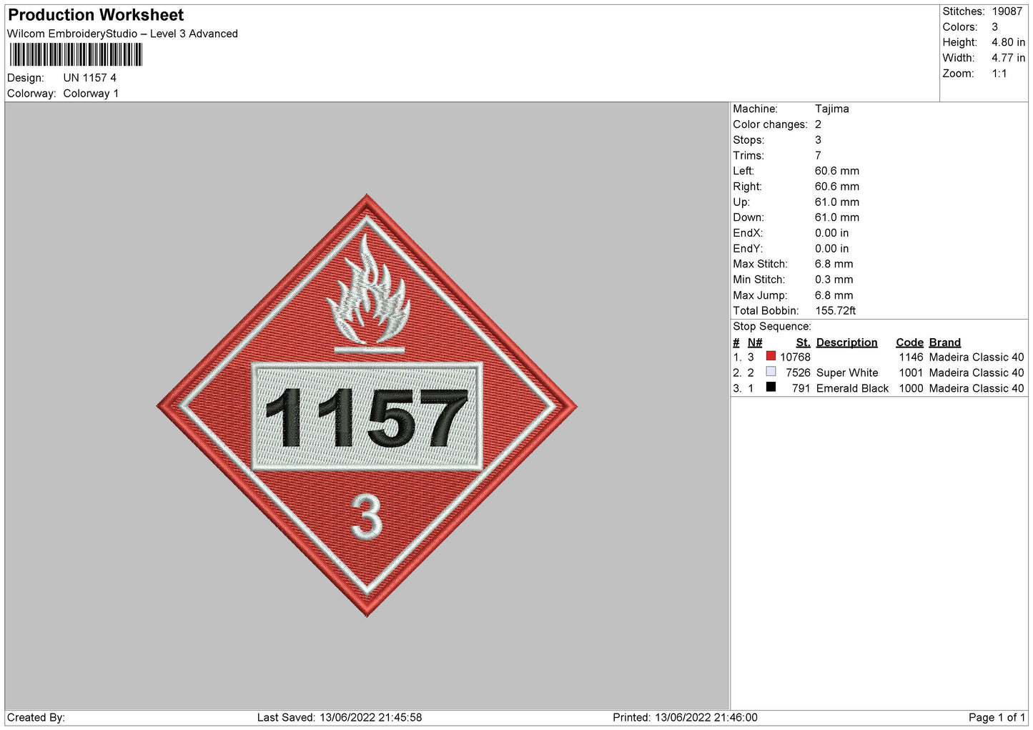The image size is (1033, 730).
Task: Click the N# column header
Action: (755, 342)
